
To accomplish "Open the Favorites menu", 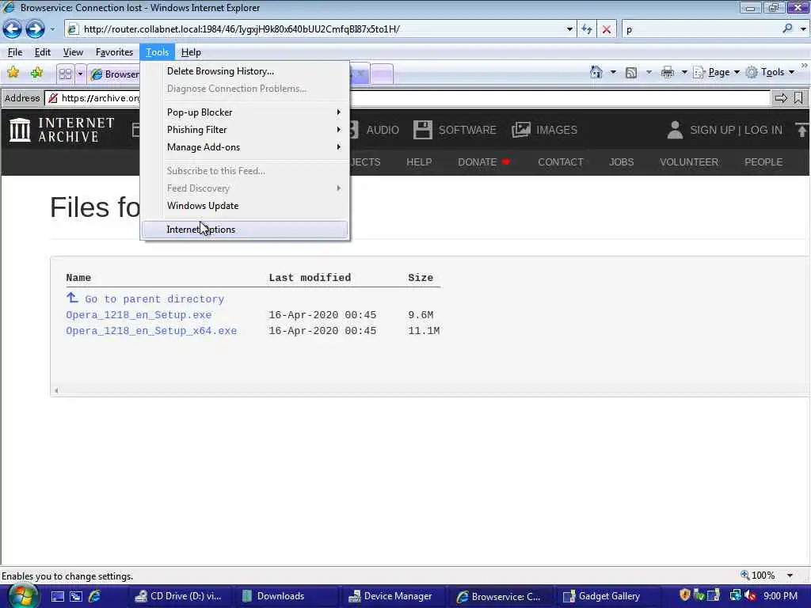I will tap(114, 52).
